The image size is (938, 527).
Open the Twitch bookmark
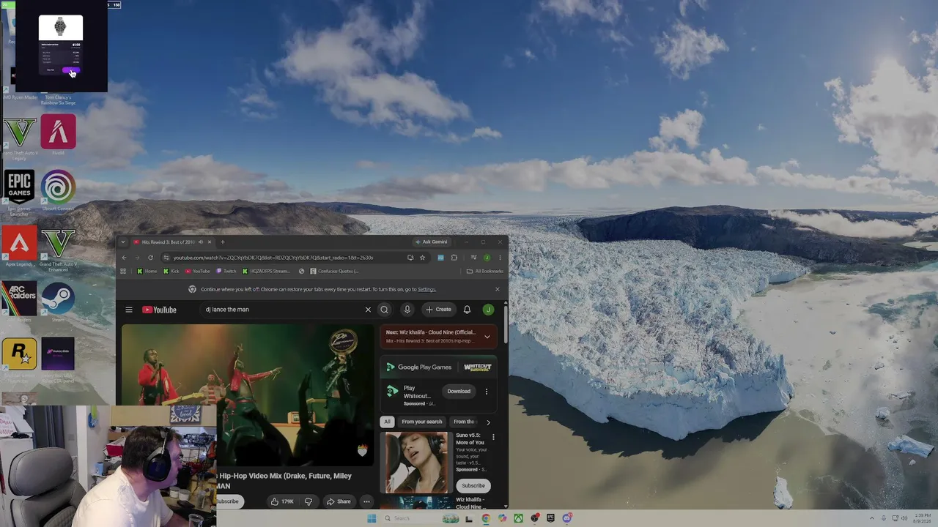click(x=226, y=272)
